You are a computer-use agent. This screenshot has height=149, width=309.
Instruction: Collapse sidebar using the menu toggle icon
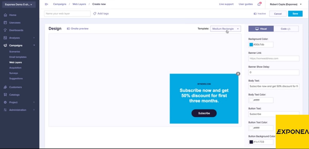46,4
